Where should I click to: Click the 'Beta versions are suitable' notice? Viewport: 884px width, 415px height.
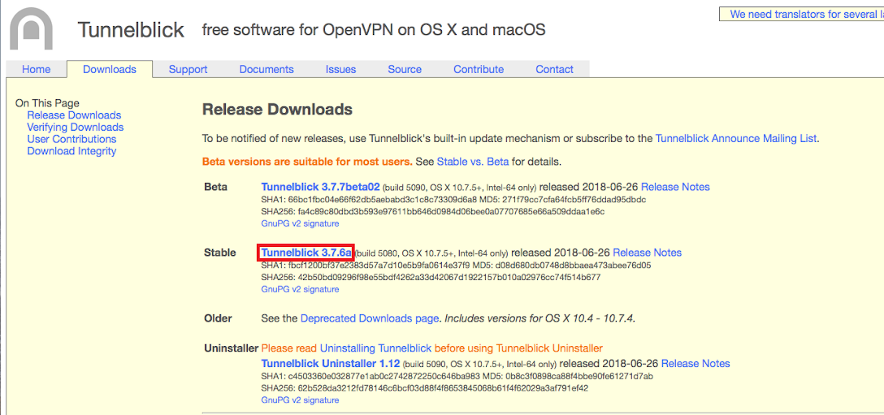click(308, 162)
